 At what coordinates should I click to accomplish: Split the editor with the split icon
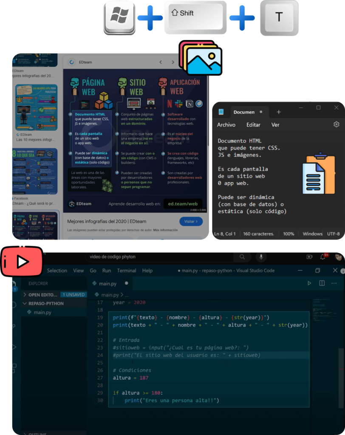click(x=321, y=283)
